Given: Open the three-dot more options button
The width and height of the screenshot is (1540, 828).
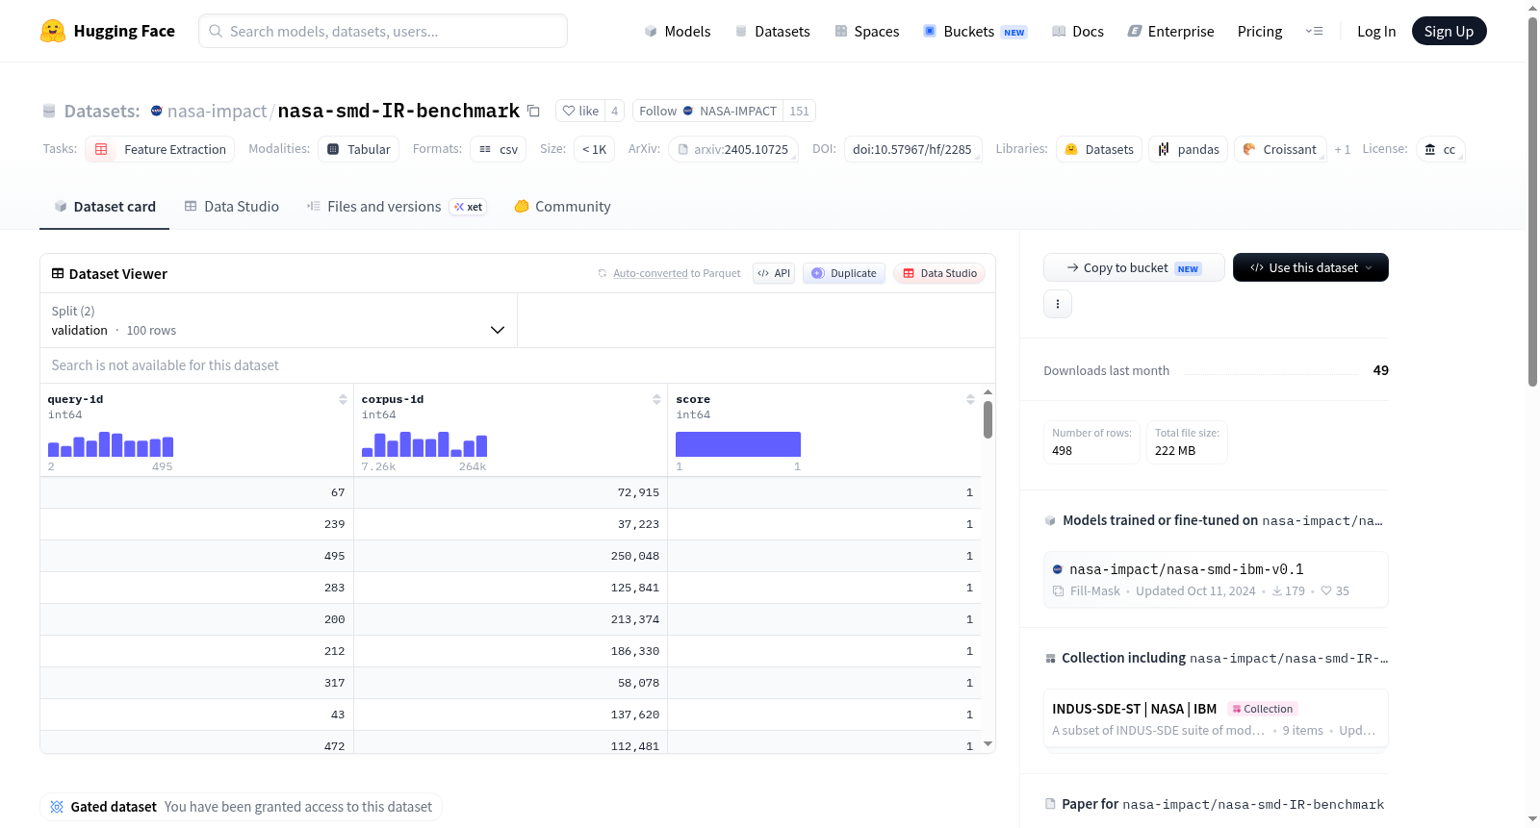Looking at the screenshot, I should coord(1058,304).
